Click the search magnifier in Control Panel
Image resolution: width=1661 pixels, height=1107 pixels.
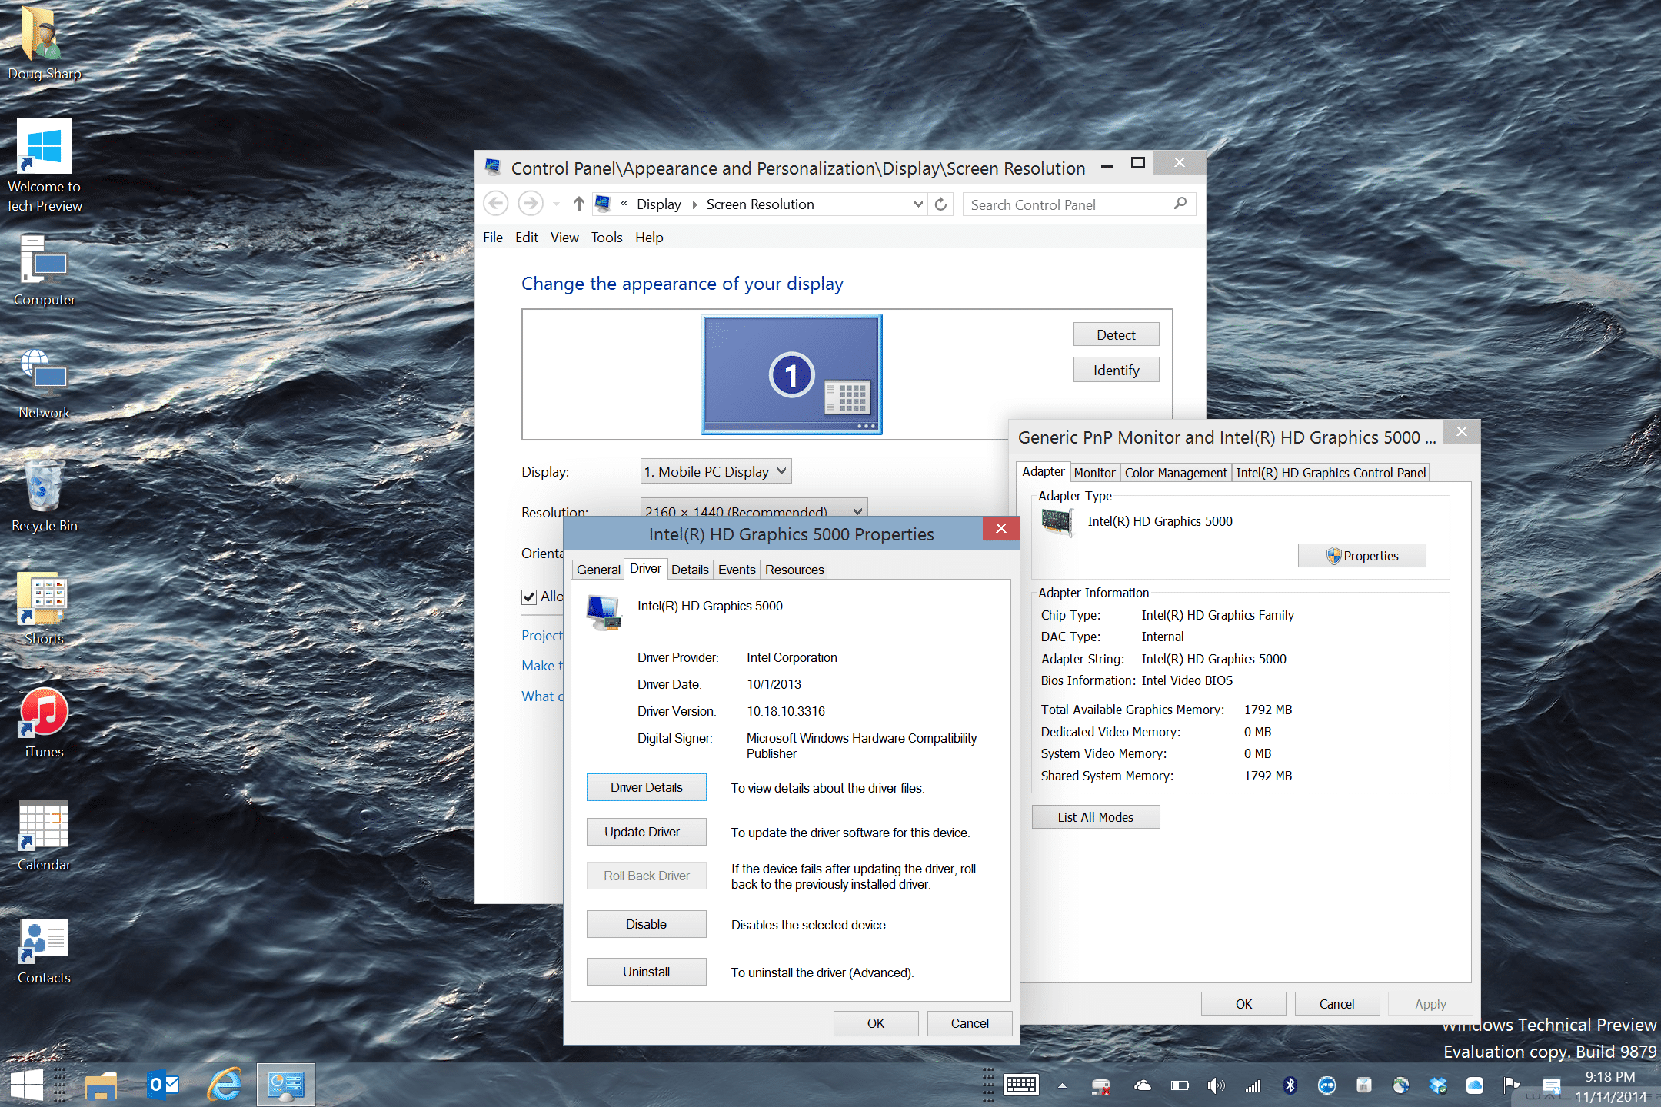(x=1181, y=204)
